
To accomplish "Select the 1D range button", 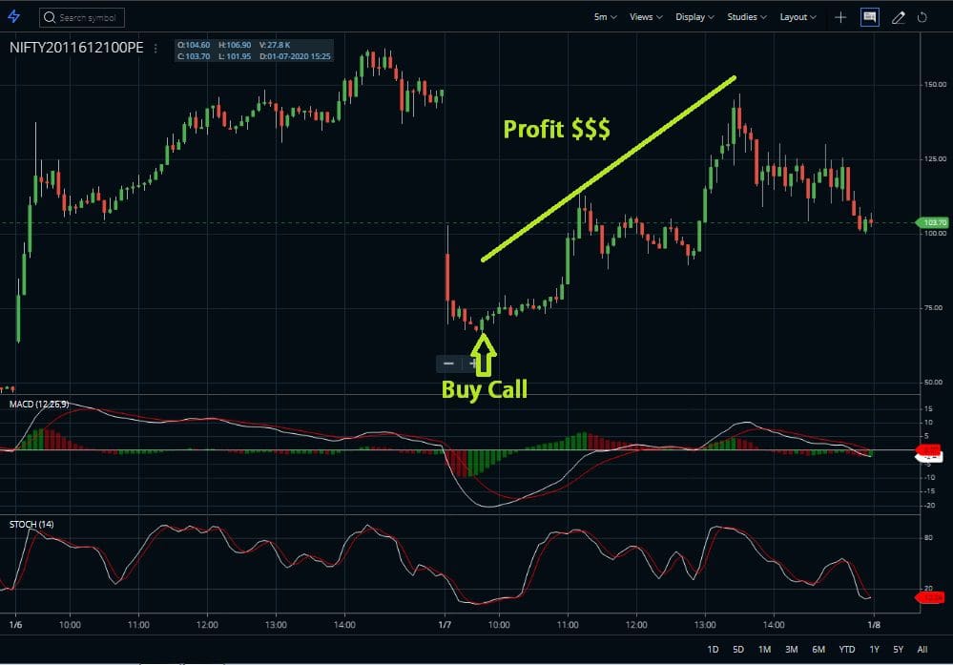I will (x=713, y=649).
